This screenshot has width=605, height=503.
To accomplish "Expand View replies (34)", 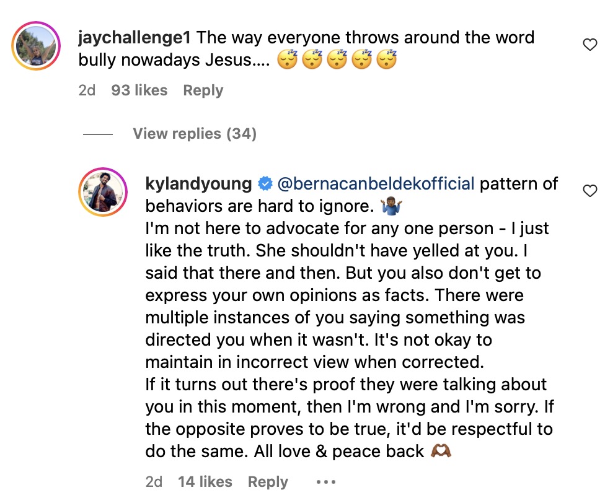I will pos(194,134).
